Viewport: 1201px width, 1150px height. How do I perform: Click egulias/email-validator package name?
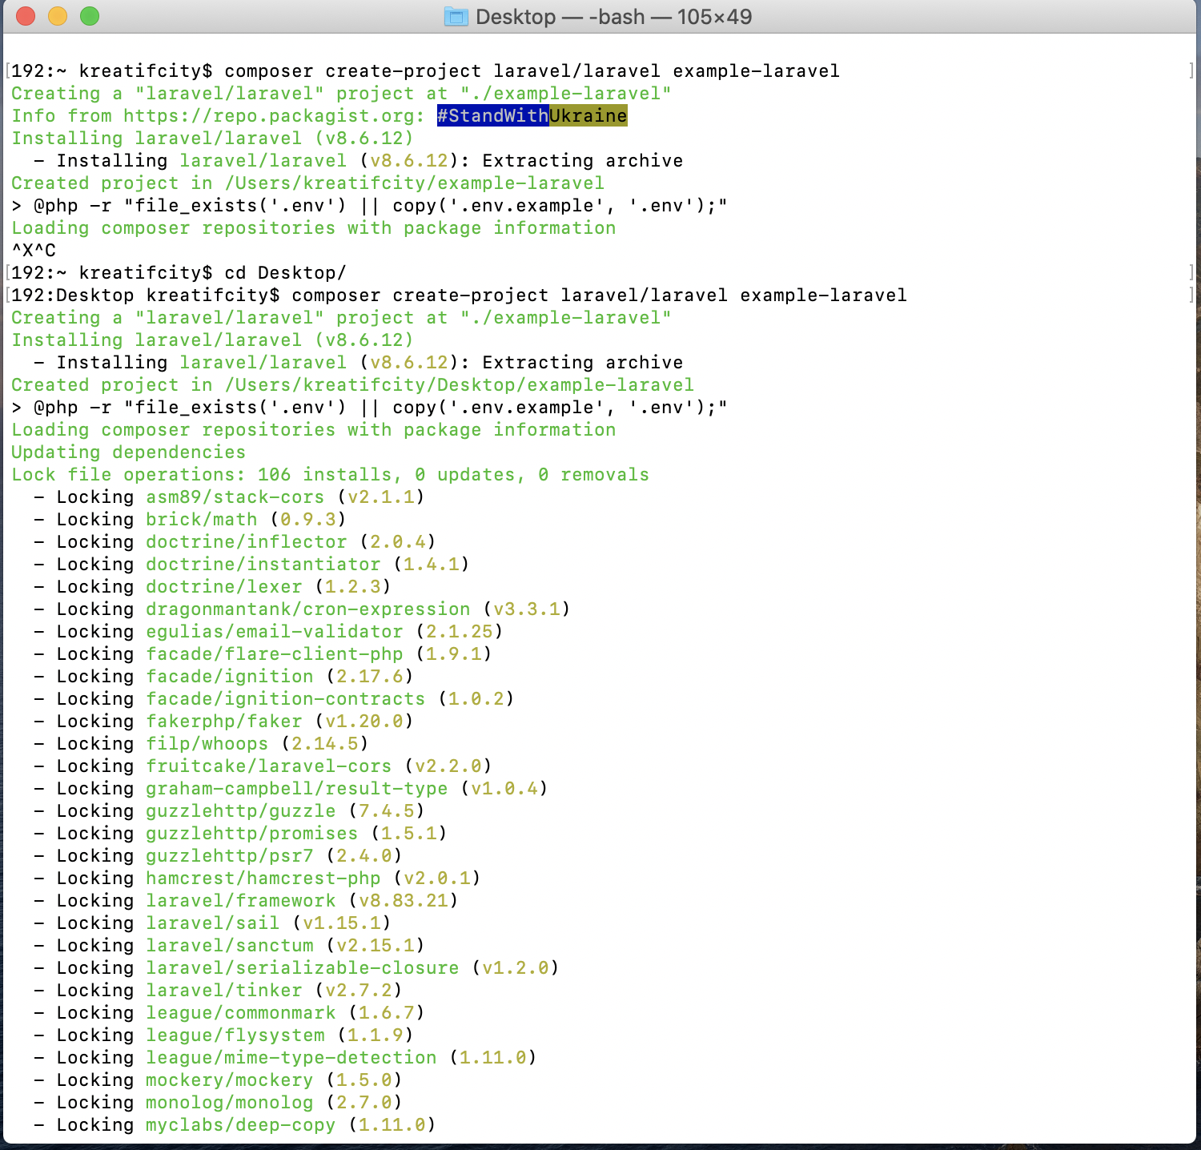274,632
